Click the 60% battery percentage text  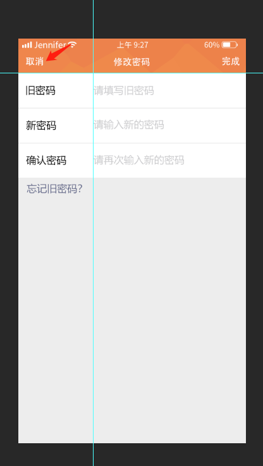coord(212,45)
